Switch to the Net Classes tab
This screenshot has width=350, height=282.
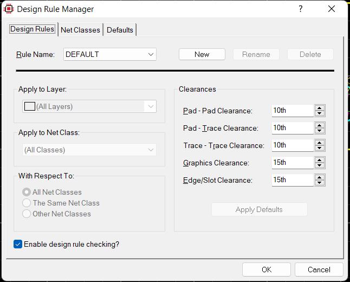coord(80,30)
